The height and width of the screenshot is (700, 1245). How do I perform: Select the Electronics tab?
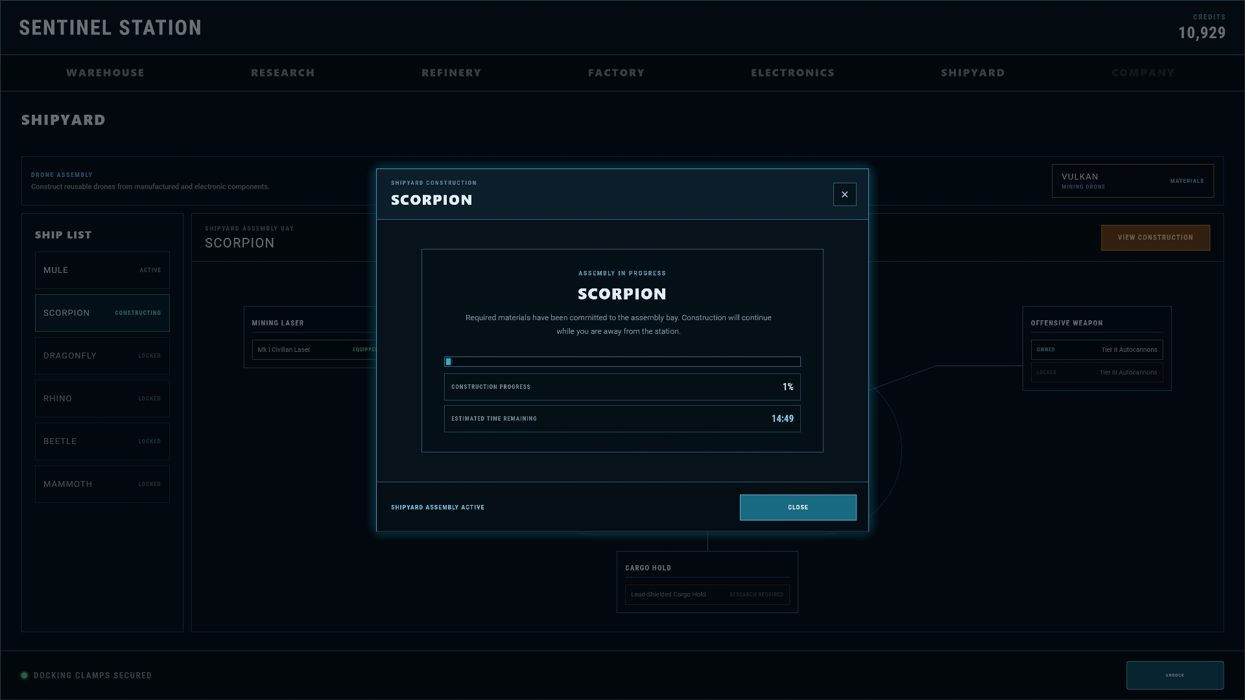click(x=792, y=73)
